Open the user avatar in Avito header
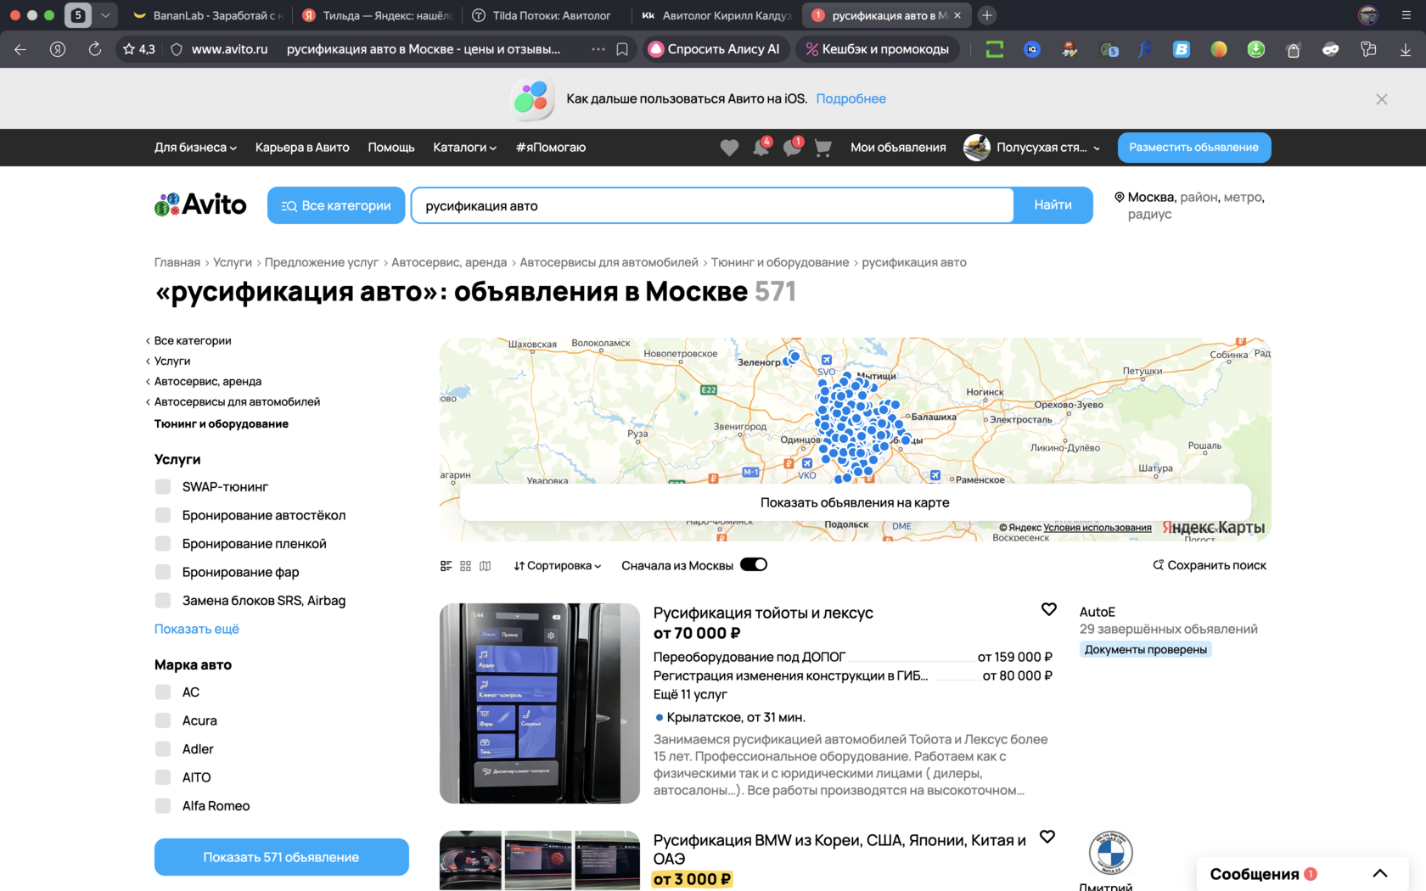 [977, 148]
